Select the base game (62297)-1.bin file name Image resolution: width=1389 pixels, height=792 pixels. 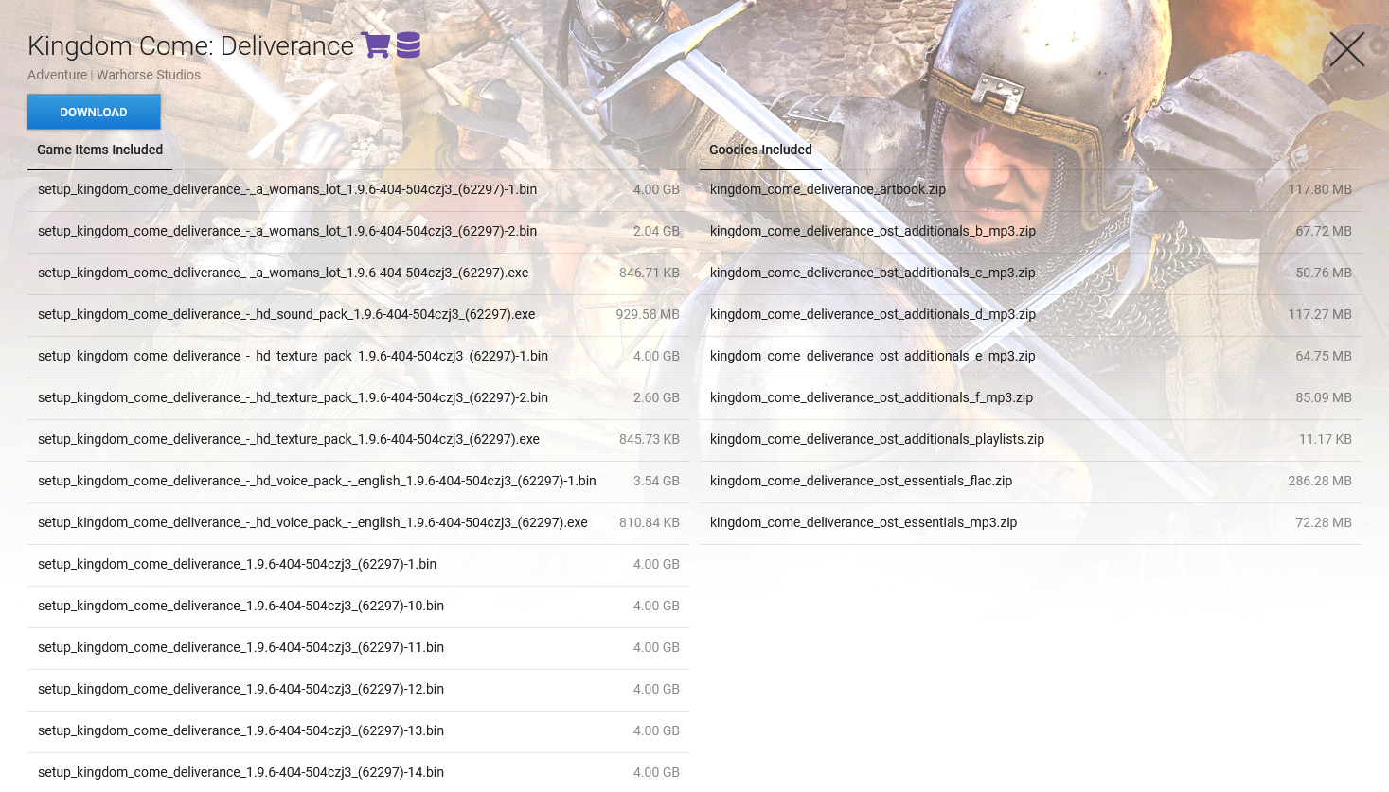[x=237, y=564]
